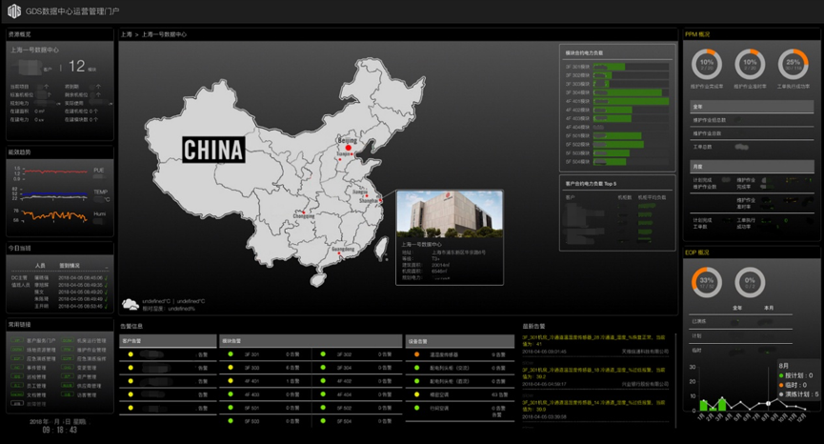Open the 变更管理 quick link

click(86, 367)
